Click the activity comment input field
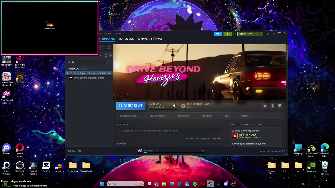 (x=169, y=131)
